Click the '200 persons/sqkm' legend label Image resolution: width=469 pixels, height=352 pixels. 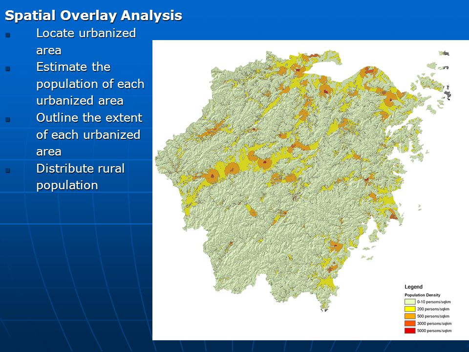(433, 309)
